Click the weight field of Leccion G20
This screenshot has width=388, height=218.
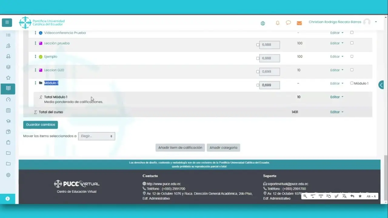(269, 72)
